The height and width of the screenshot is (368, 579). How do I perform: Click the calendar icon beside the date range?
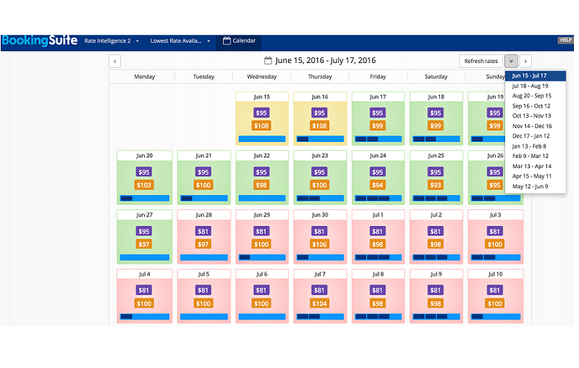[268, 61]
